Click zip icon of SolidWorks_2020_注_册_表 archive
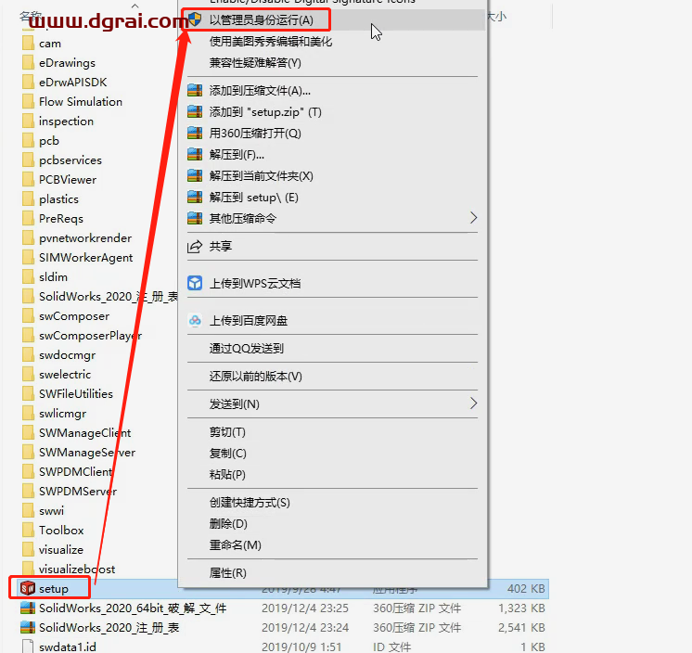Screen dimensions: 692x653 (28, 627)
